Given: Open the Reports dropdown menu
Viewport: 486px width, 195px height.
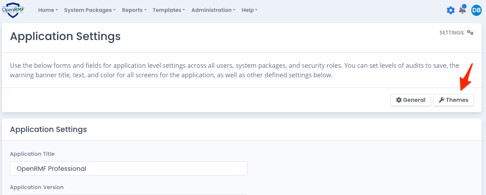Looking at the screenshot, I should (134, 10).
